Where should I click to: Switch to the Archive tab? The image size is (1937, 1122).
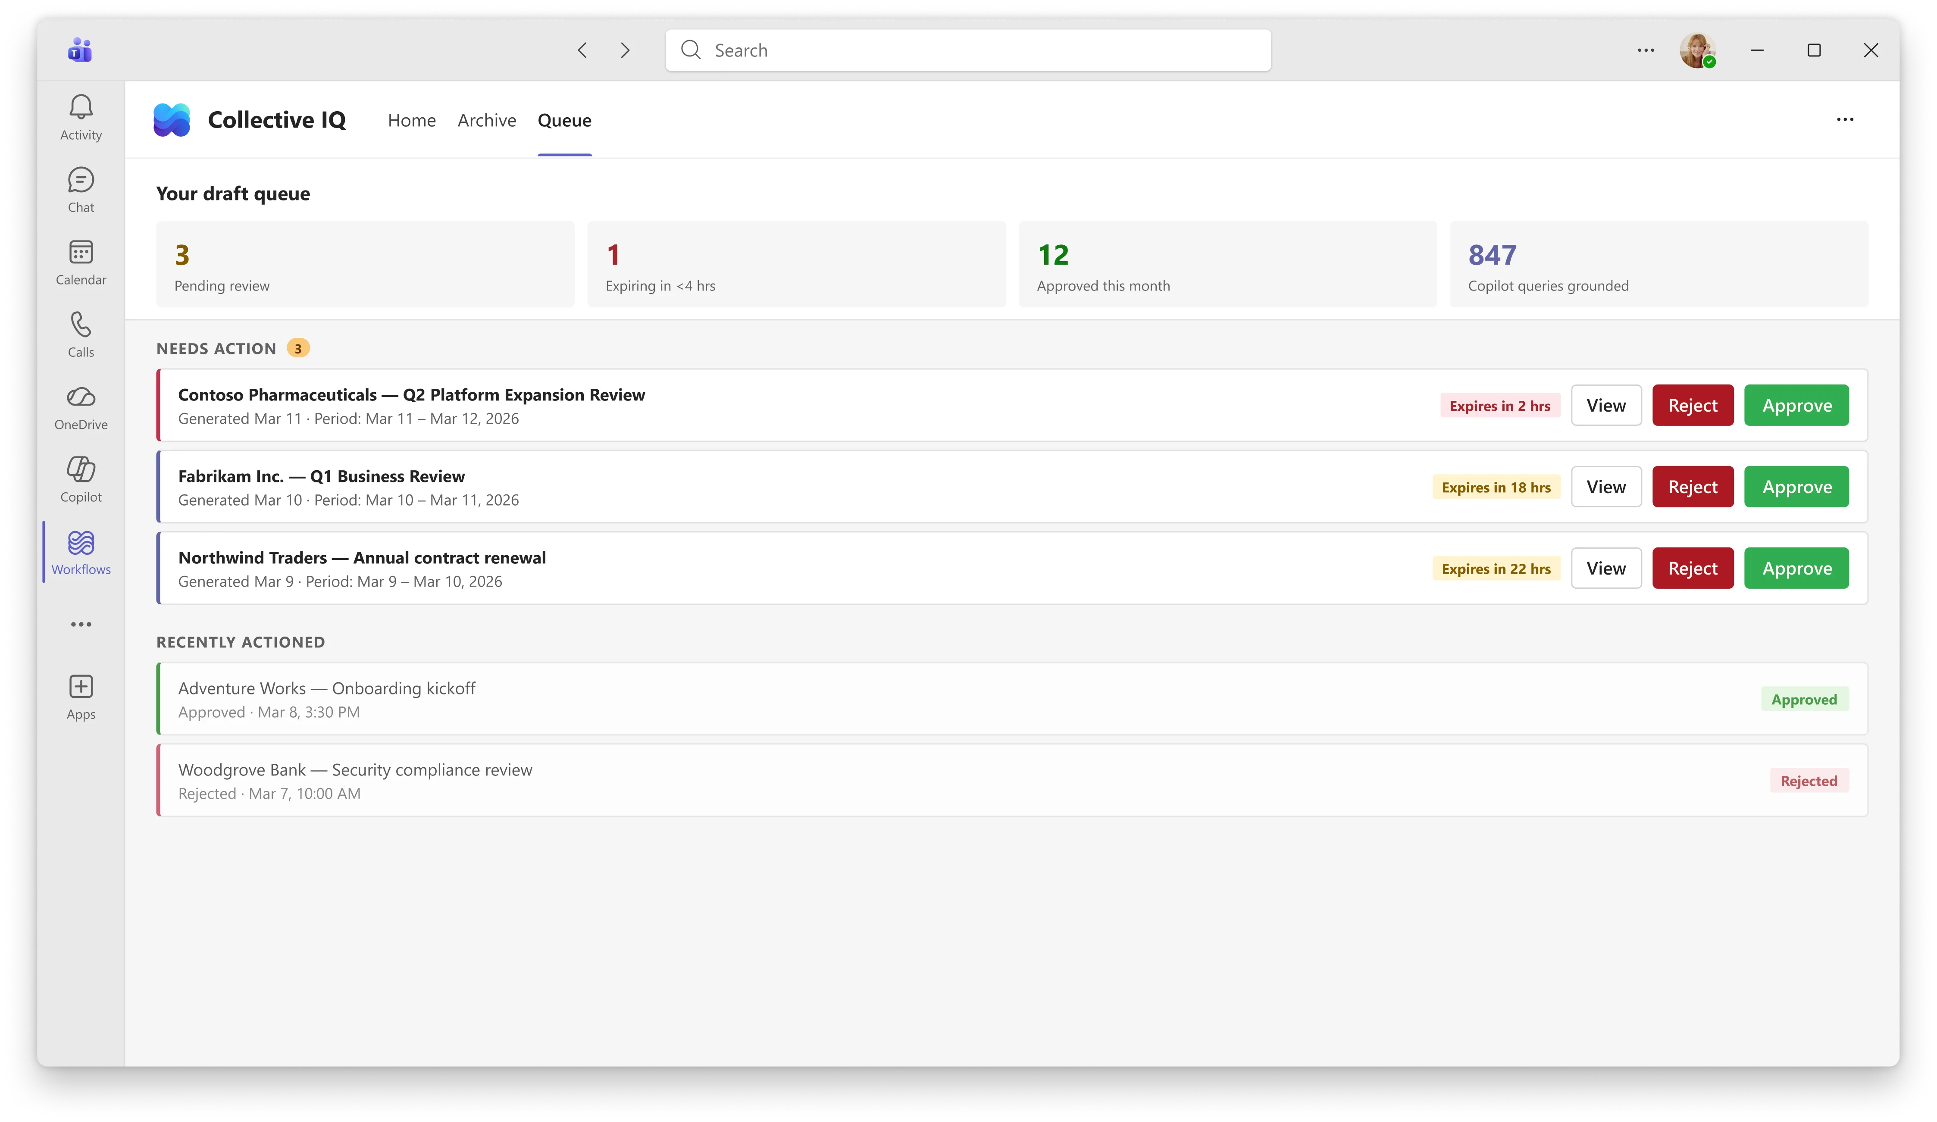tap(487, 120)
